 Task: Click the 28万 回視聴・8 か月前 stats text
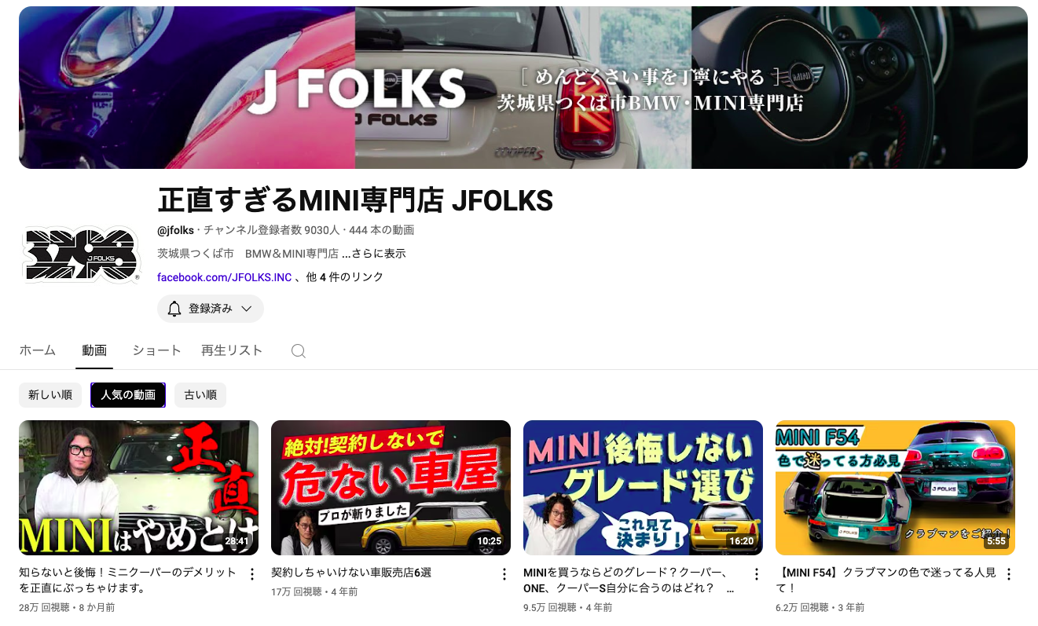tap(67, 607)
